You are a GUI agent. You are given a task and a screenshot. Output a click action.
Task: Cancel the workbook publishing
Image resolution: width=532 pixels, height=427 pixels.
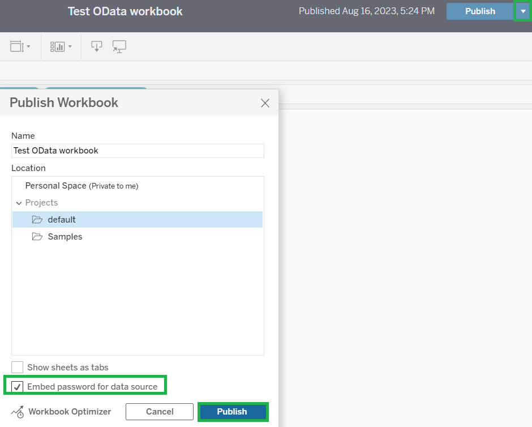159,412
